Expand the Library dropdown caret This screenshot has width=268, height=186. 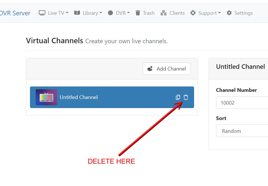click(101, 13)
